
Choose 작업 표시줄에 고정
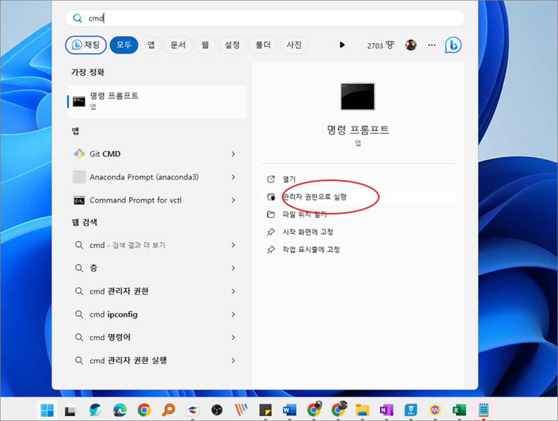pyautogui.click(x=358, y=249)
